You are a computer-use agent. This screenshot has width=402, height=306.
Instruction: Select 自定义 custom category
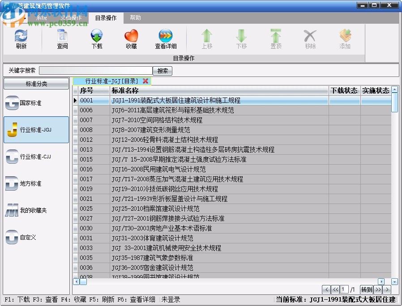pos(36,237)
